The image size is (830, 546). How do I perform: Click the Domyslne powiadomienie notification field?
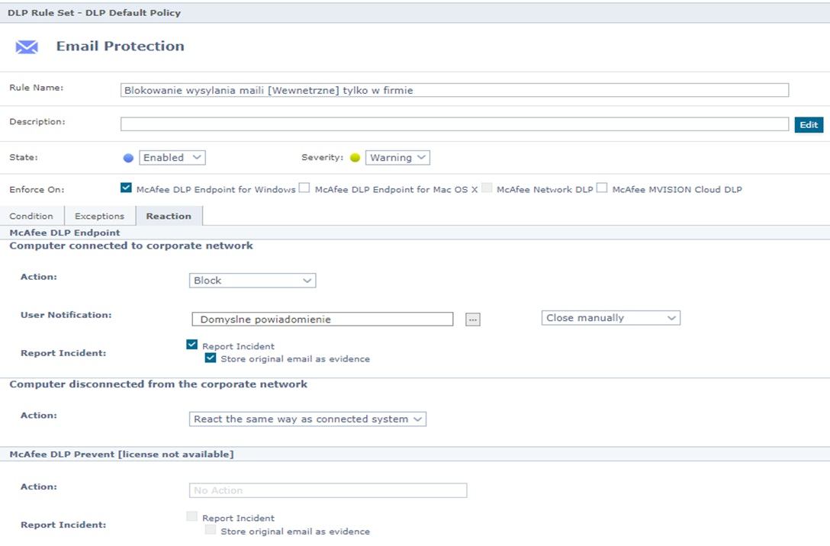(x=323, y=320)
